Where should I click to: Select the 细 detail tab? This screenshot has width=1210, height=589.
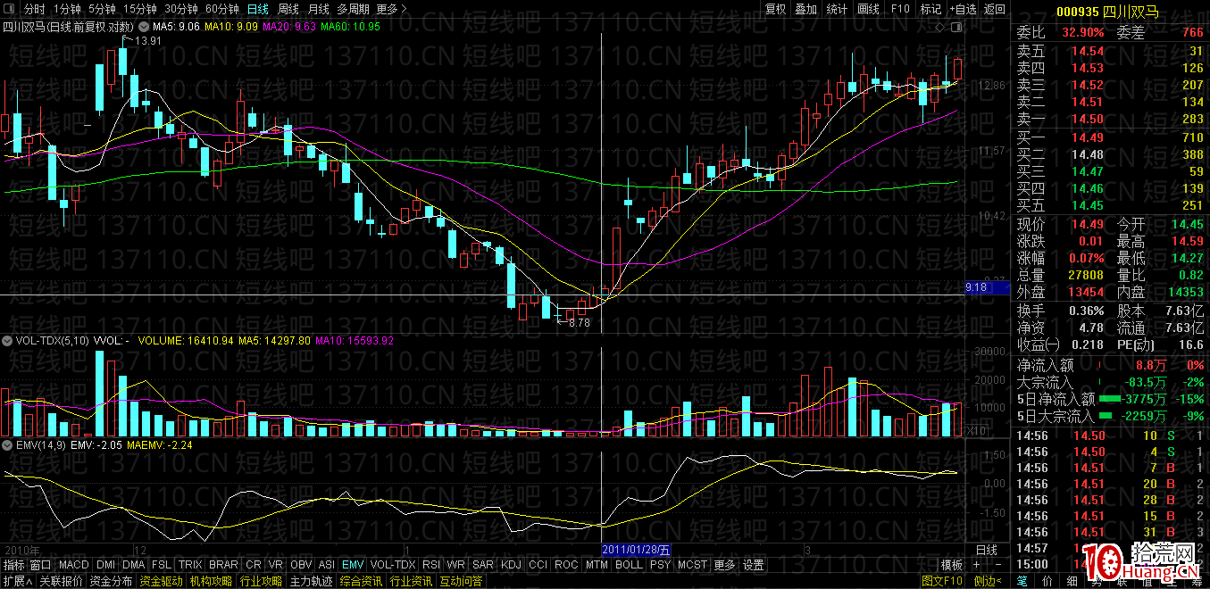1071,581
